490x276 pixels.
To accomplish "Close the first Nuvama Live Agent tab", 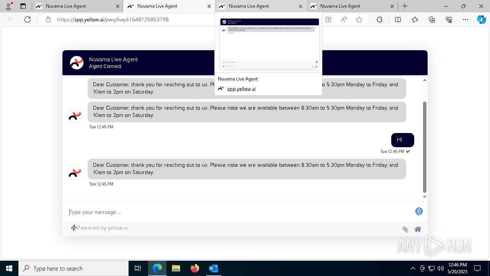I will click(x=118, y=6).
